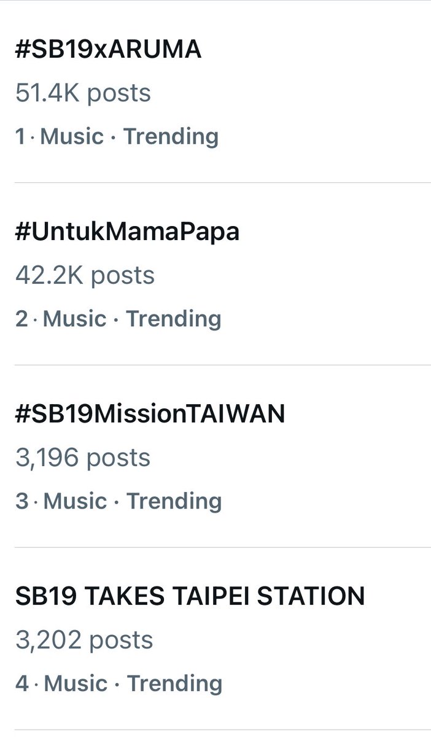Click the rank number 2
The height and width of the screenshot is (737, 431).
(21, 319)
